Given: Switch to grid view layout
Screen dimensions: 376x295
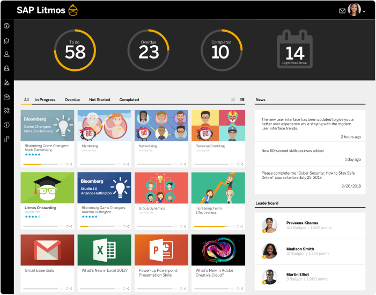Looking at the screenshot, I should click(x=242, y=99).
